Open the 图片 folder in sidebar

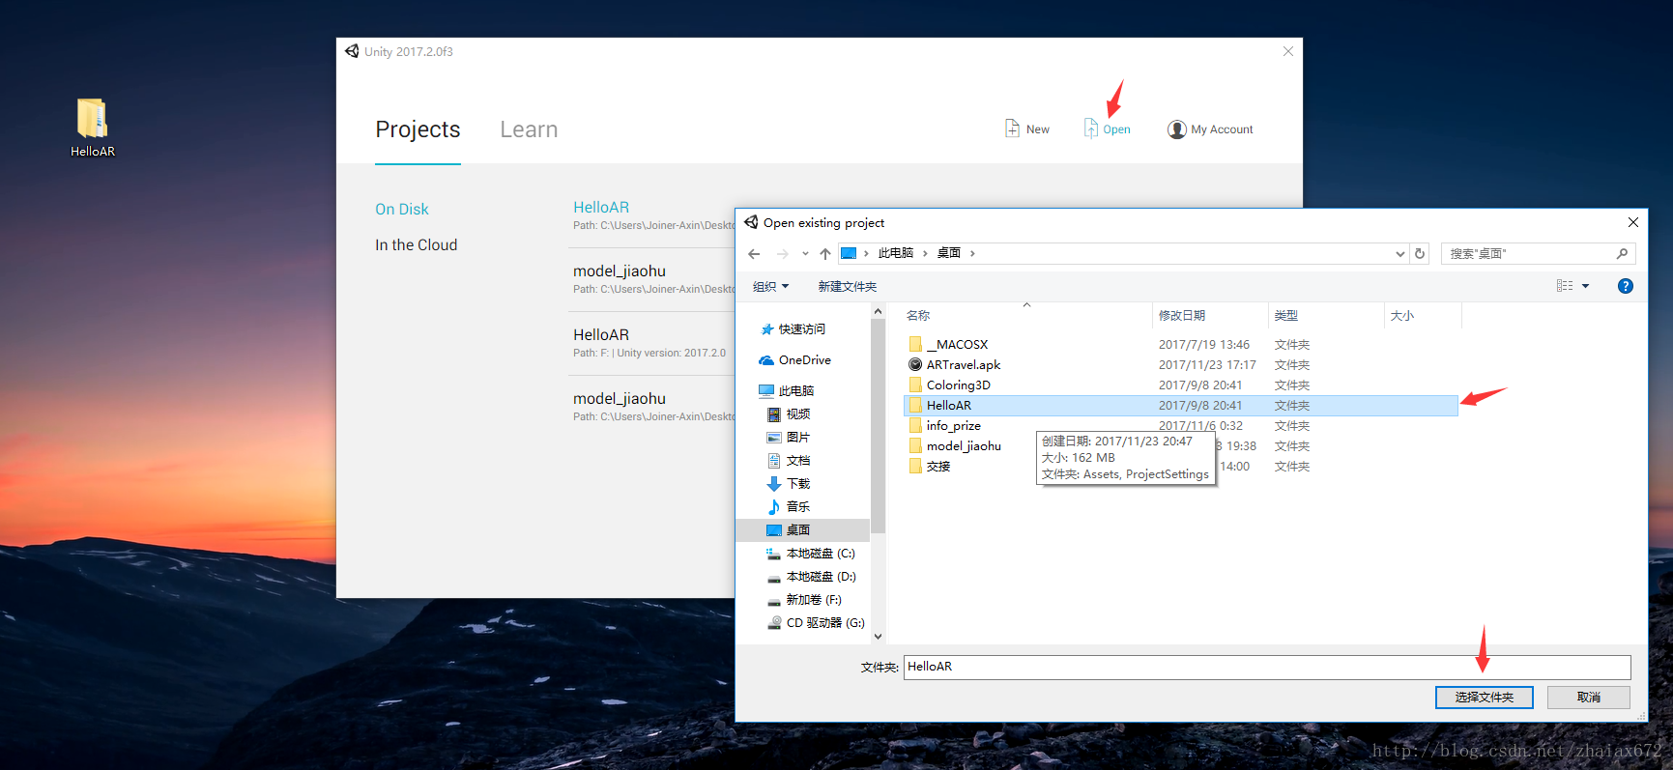[x=789, y=438]
